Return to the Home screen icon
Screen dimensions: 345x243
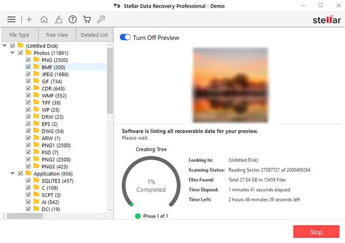click(x=44, y=20)
